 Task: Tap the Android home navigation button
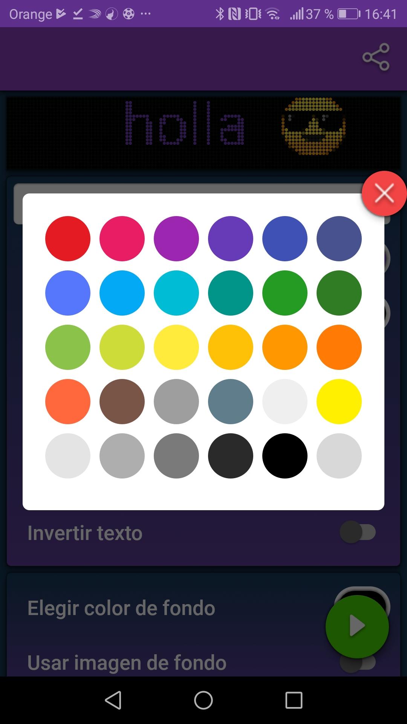203,700
